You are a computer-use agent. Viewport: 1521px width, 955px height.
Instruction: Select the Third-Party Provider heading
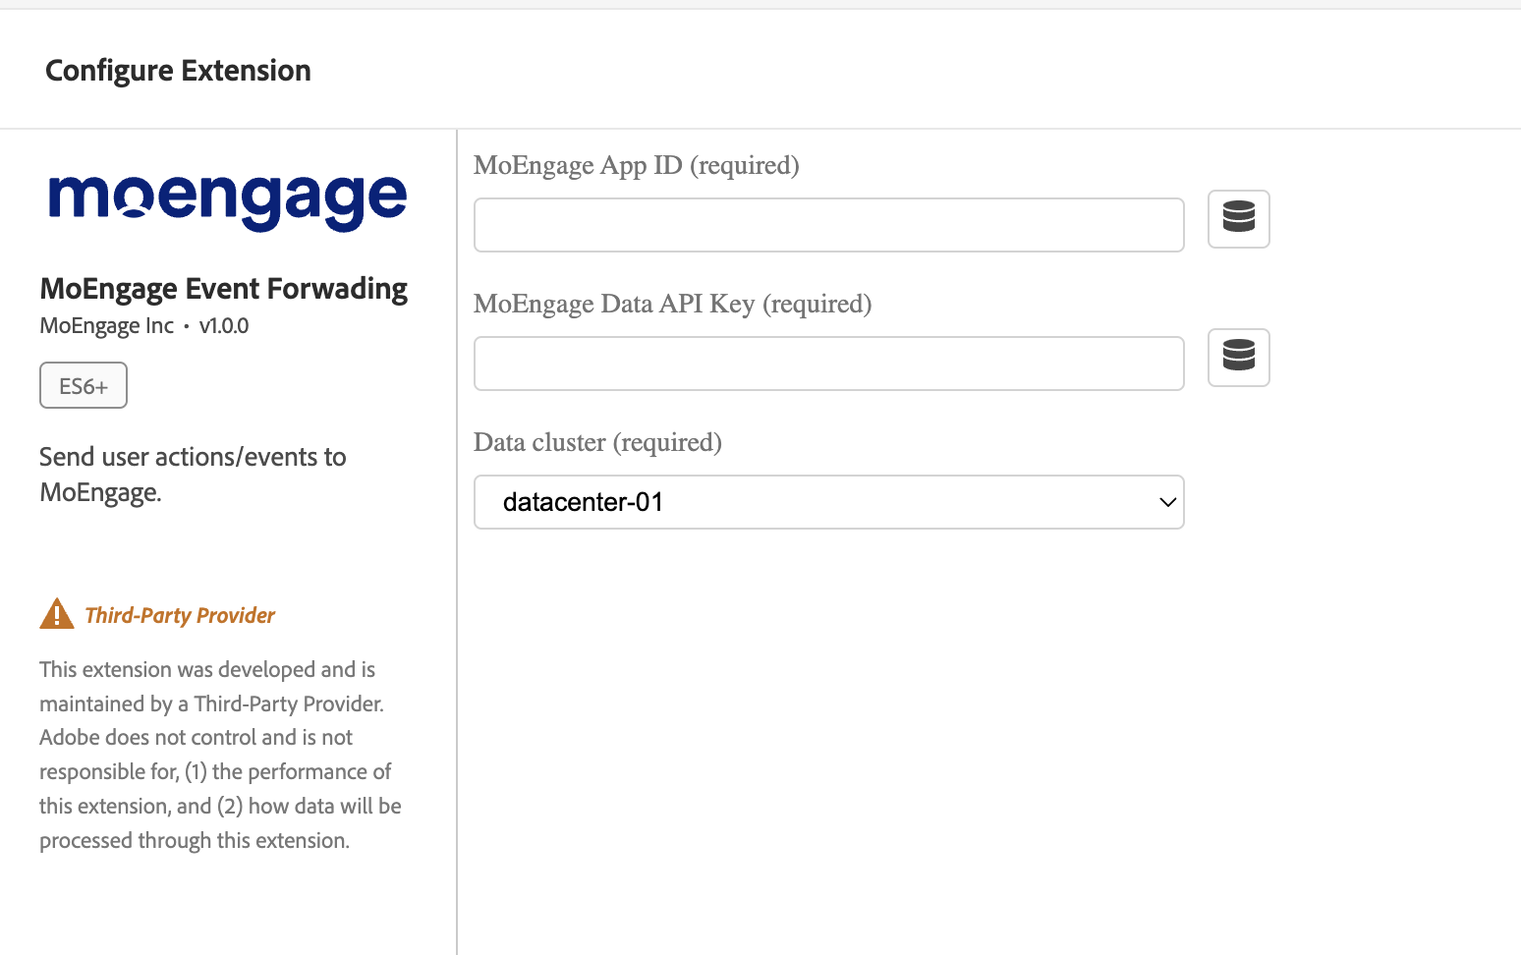[180, 615]
